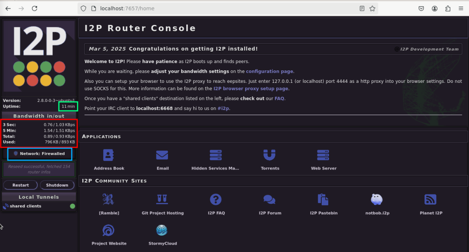The image size is (469, 252).
Task: Click the Address Book label
Action: 109,168
